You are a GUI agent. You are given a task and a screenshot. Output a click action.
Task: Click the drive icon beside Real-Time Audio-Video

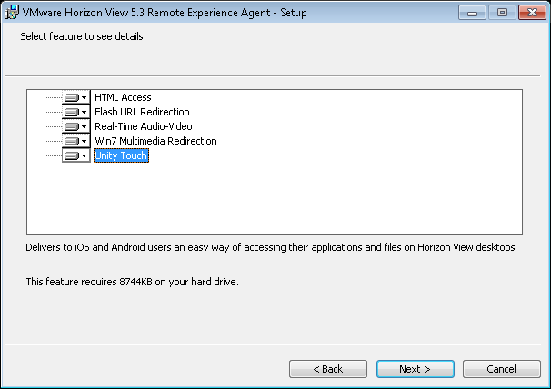pos(72,126)
